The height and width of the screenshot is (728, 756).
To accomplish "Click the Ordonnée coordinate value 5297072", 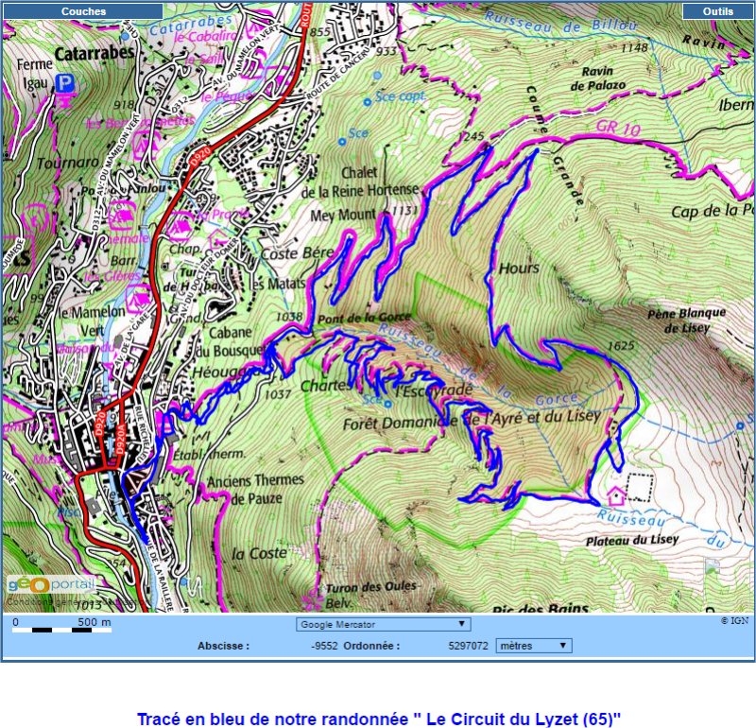I will click(468, 646).
